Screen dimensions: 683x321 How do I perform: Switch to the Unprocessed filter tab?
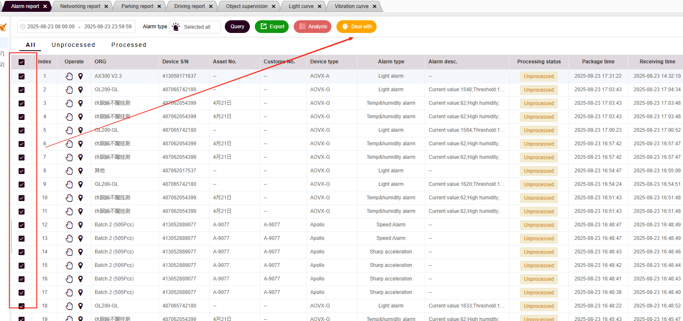coord(73,45)
